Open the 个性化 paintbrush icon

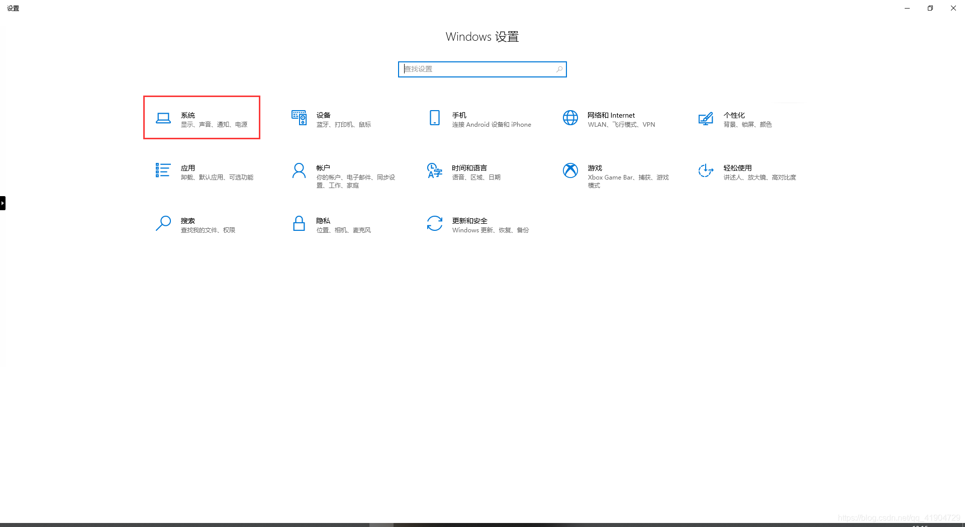[706, 118]
